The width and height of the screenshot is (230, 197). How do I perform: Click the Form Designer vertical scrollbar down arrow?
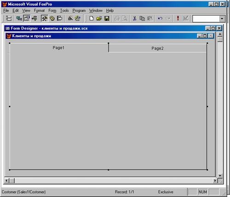tap(220, 176)
